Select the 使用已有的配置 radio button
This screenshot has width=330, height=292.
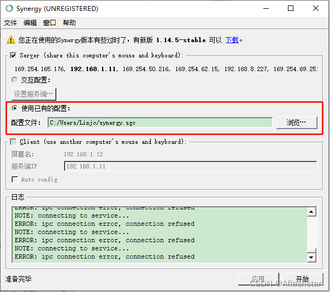14,108
